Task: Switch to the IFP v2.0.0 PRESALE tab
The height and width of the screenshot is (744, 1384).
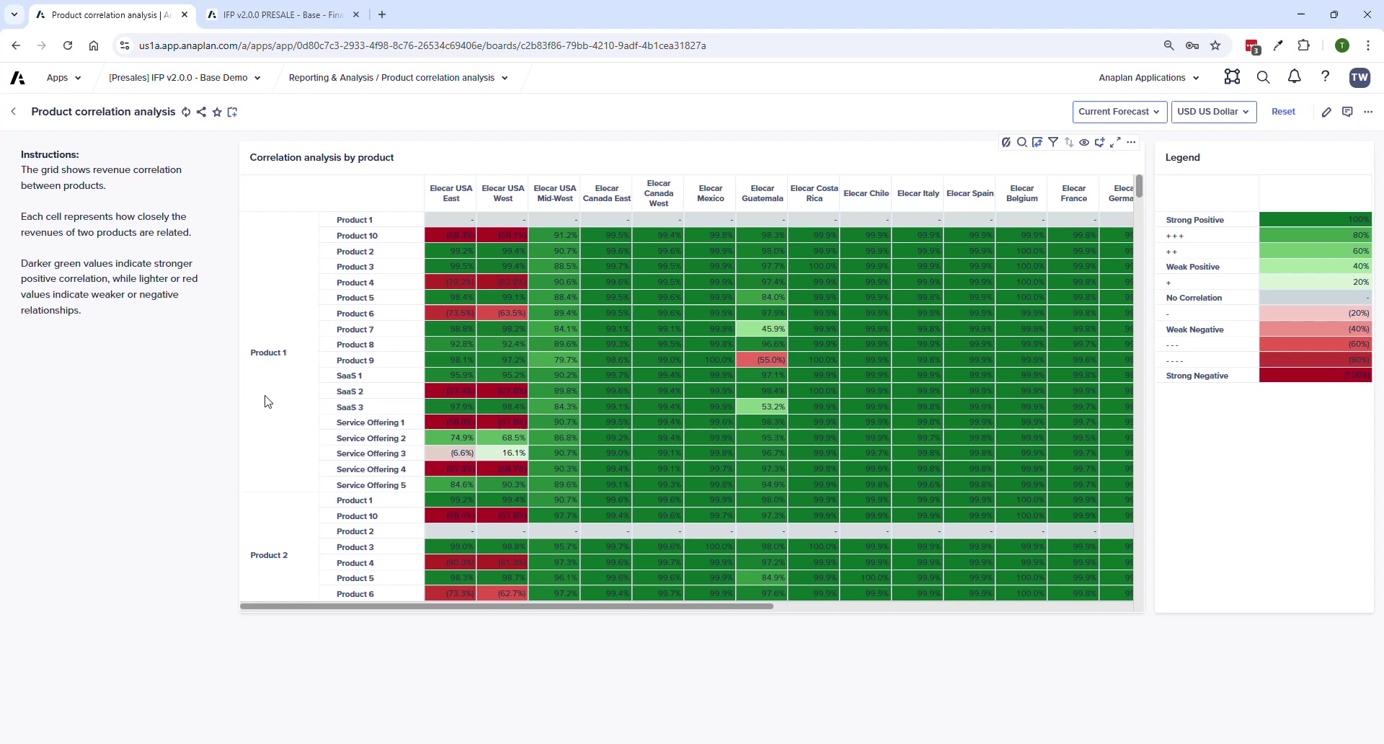Action: [281, 14]
